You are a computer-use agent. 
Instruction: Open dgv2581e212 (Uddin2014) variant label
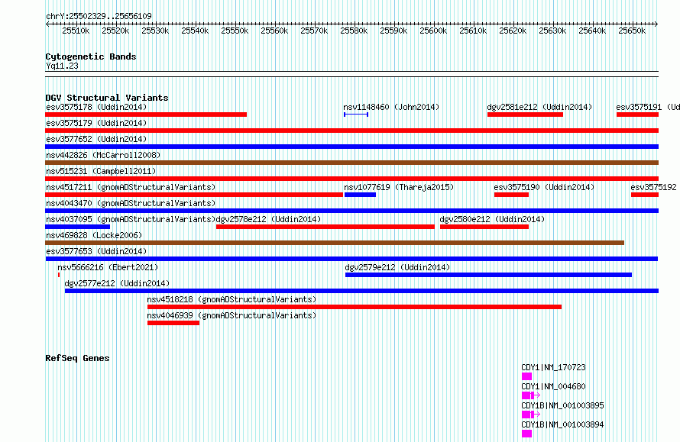(539, 107)
